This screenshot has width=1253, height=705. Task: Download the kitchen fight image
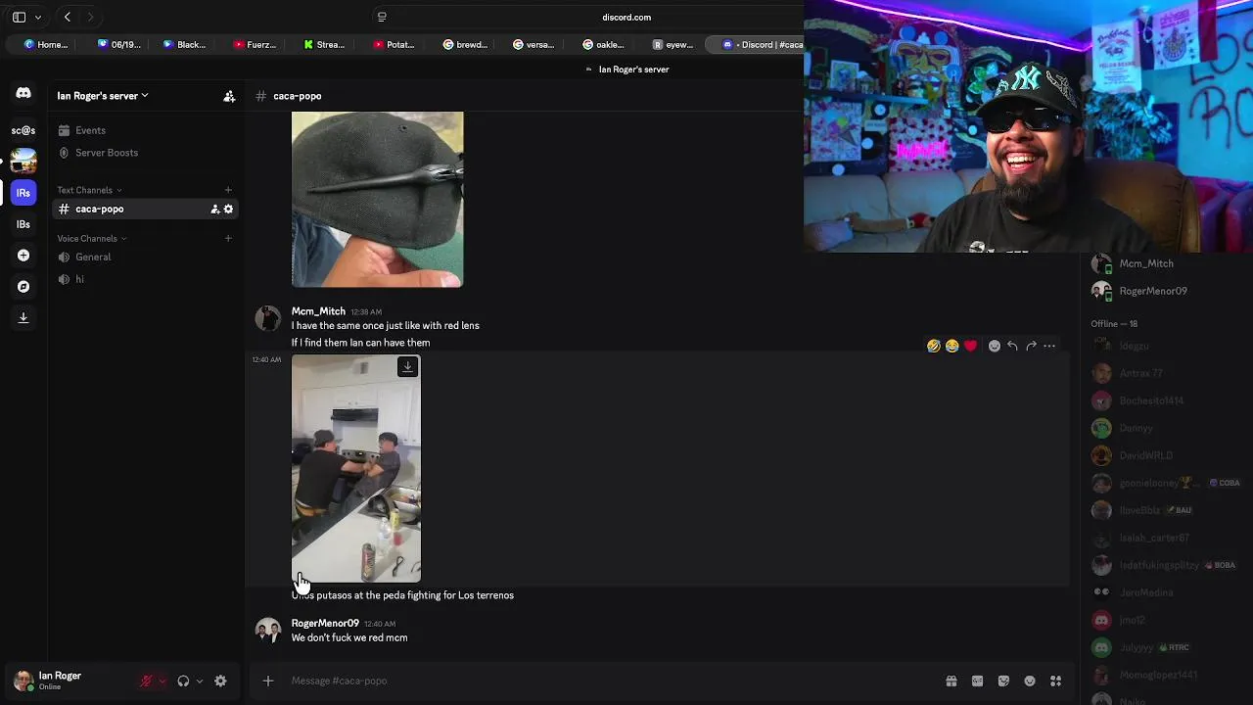point(408,367)
